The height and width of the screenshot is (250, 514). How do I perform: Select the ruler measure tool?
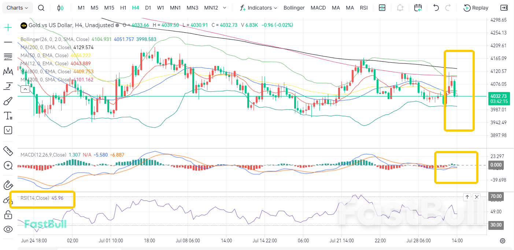click(8, 150)
